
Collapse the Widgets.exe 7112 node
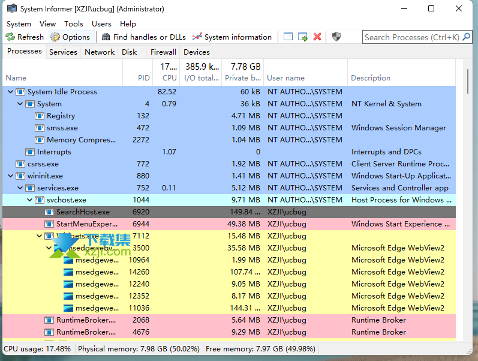(40, 236)
